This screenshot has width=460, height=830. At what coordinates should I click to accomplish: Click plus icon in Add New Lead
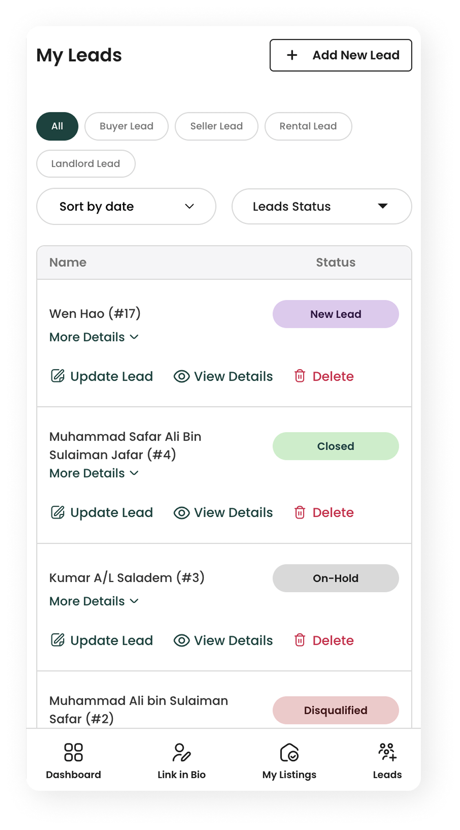click(x=292, y=55)
